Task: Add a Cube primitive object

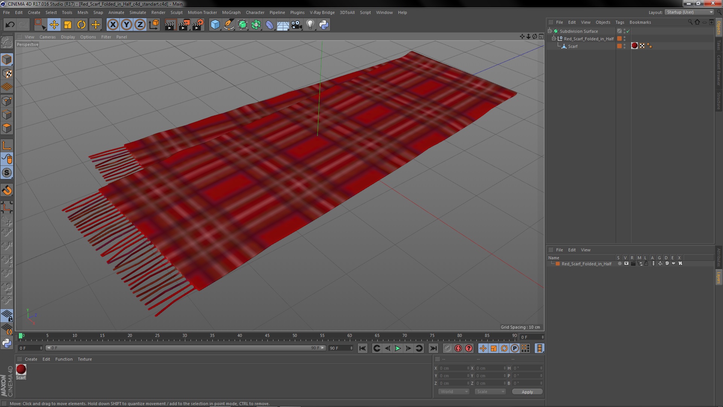Action: 215,25
